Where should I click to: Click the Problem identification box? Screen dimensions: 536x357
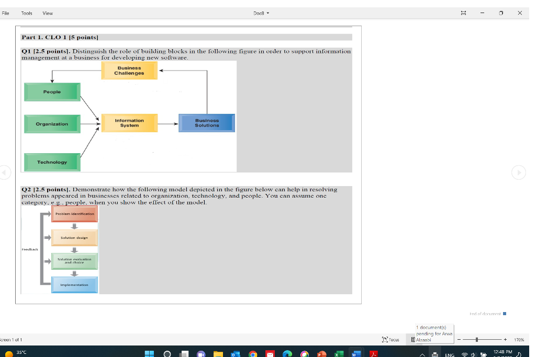(x=74, y=214)
